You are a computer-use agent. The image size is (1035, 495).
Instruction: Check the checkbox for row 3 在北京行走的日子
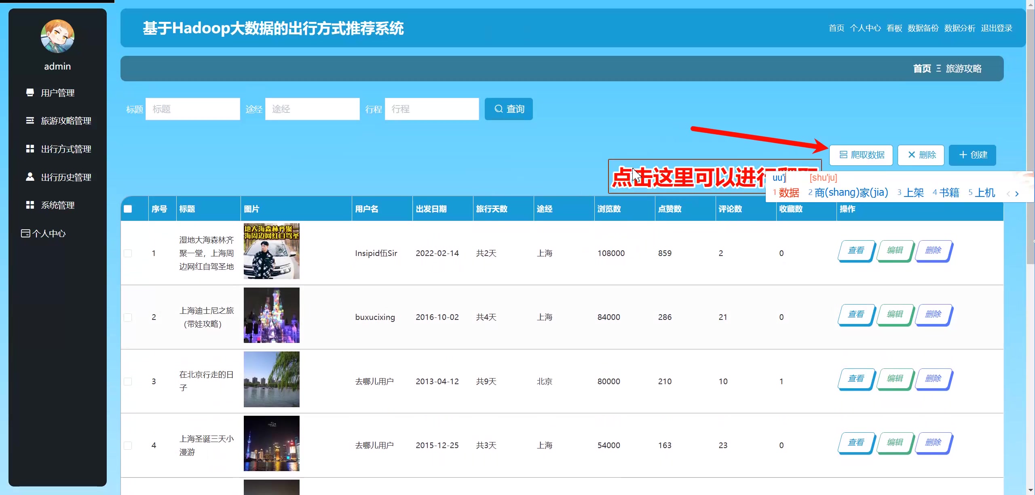tap(128, 381)
